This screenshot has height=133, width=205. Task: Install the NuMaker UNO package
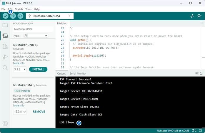[x=38, y=70]
